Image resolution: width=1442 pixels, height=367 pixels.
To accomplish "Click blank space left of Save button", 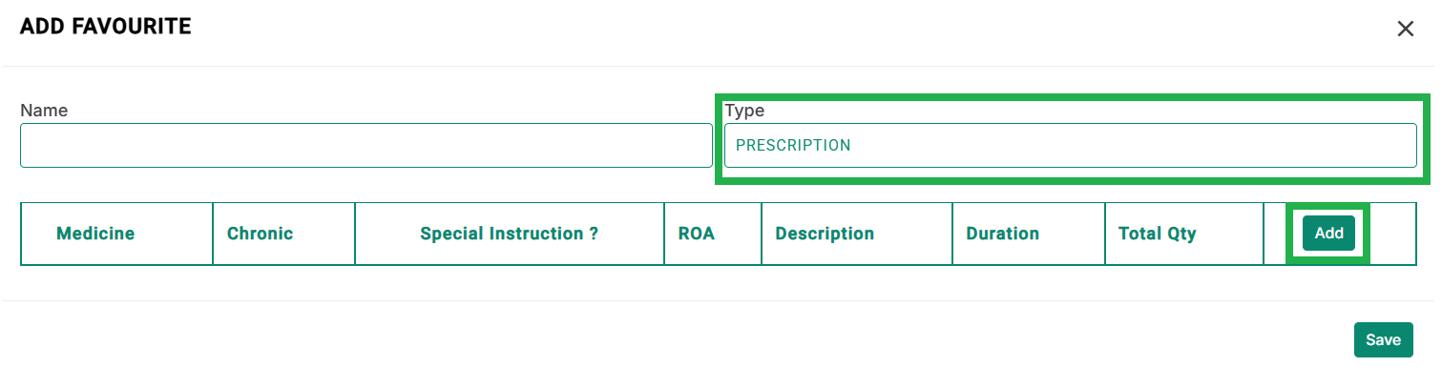I will 668,339.
